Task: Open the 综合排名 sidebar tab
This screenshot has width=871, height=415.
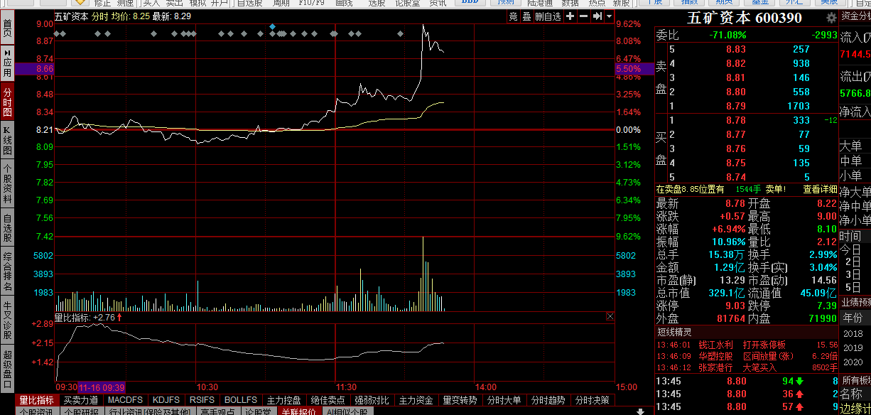Action: tap(7, 271)
